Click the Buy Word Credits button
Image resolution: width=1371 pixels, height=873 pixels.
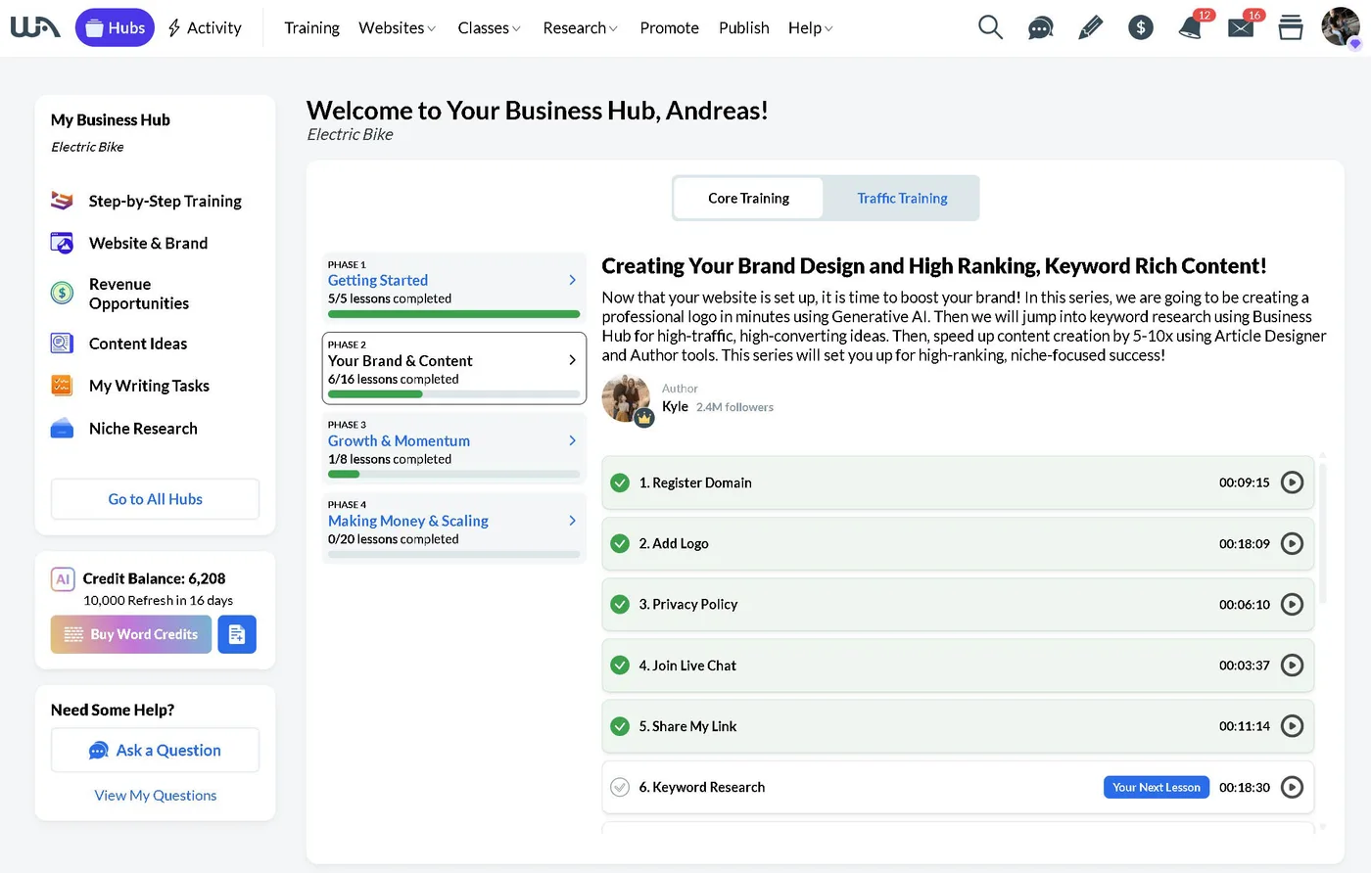click(131, 634)
